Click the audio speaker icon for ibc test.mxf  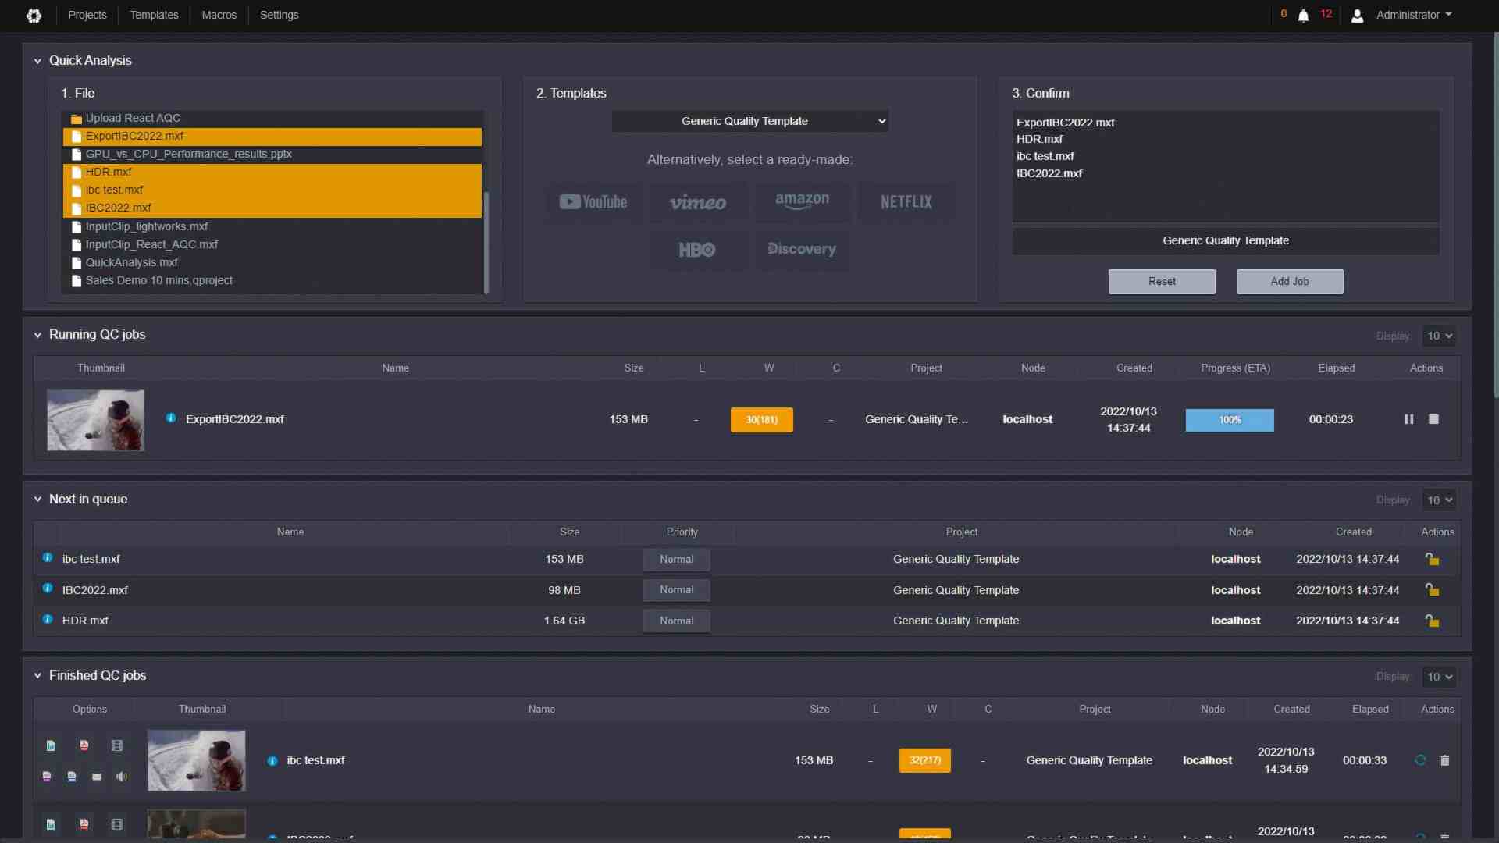pos(122,777)
